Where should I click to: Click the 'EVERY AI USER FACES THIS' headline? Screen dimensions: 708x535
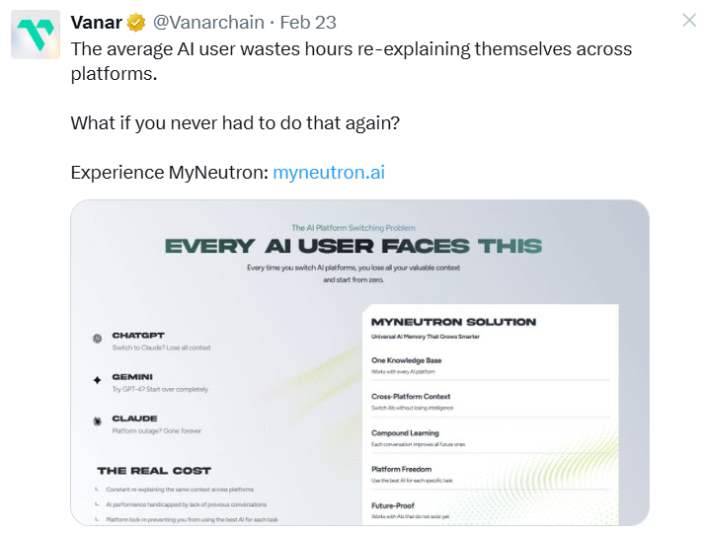coord(353,247)
